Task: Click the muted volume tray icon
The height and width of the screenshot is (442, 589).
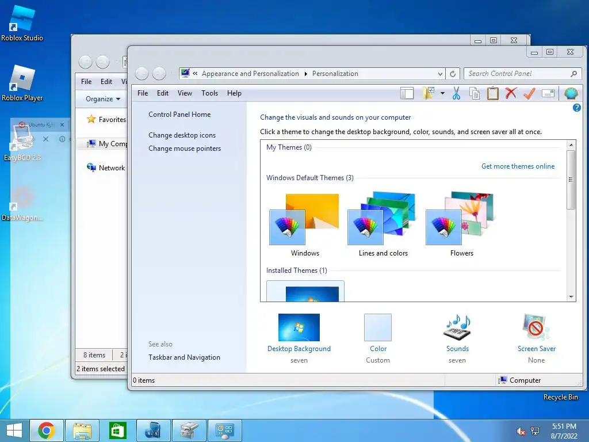Action: coord(521,431)
